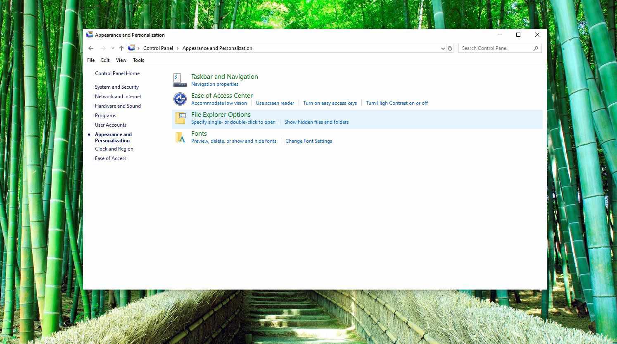The width and height of the screenshot is (617, 344).
Task: Expand the chevron before Control Panel breadcrumb
Action: pyautogui.click(x=139, y=48)
